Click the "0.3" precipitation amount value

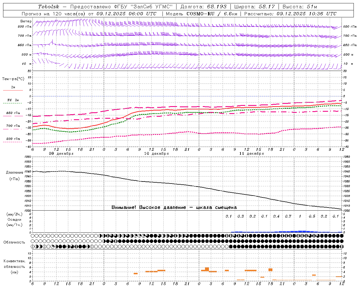point(241,216)
